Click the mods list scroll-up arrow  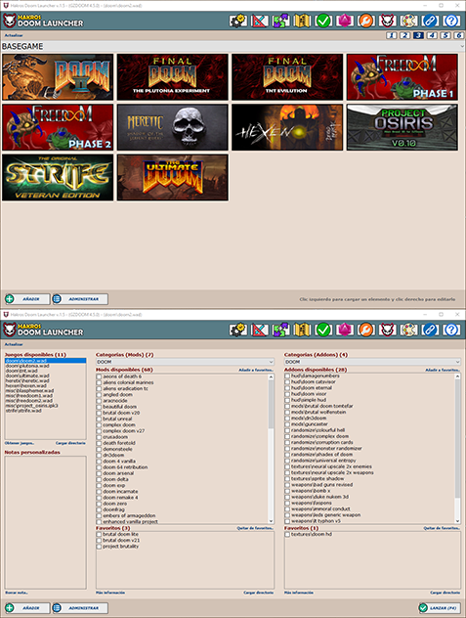tap(271, 376)
